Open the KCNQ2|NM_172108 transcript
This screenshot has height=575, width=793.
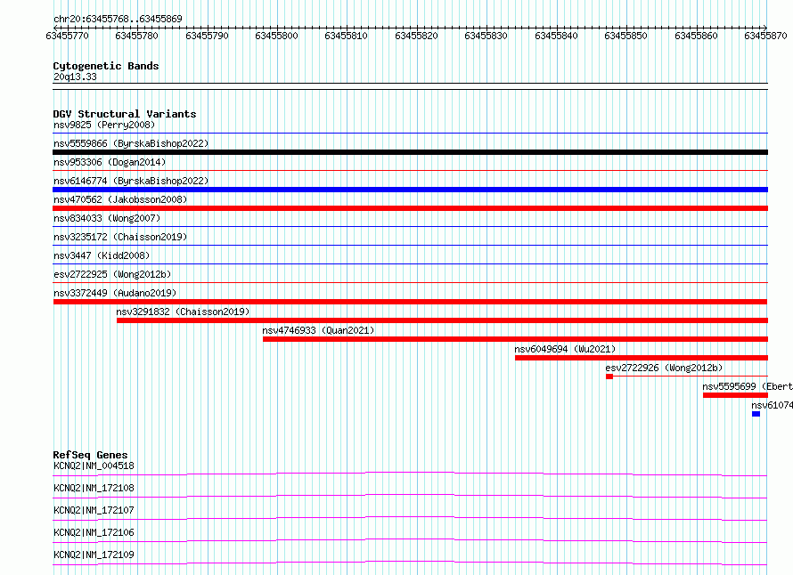pos(94,488)
